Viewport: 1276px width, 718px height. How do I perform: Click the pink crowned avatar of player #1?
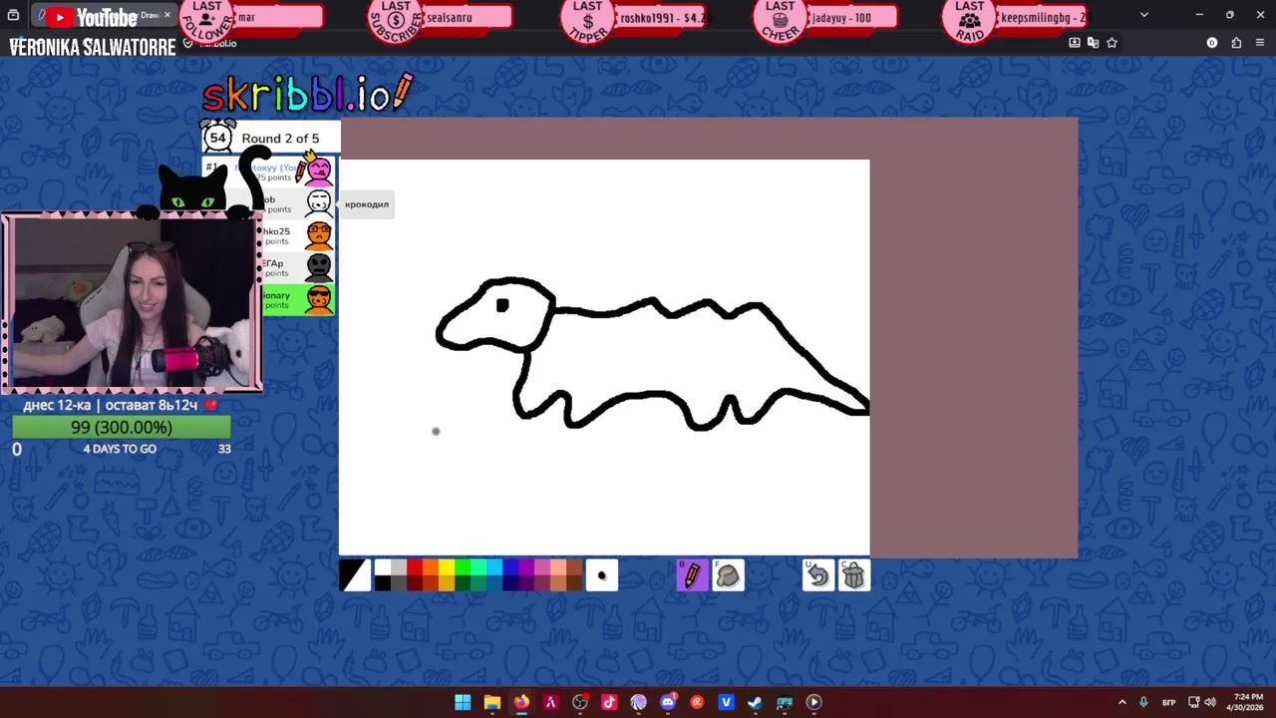point(319,171)
